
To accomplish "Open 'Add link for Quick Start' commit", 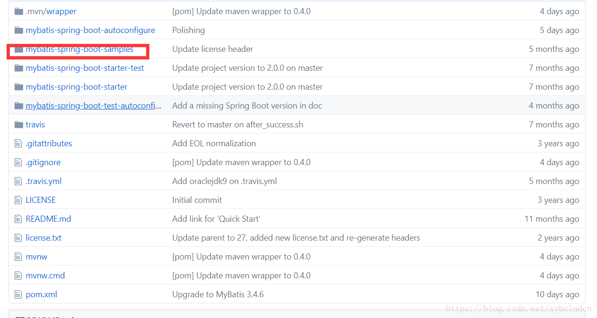I will click(216, 219).
